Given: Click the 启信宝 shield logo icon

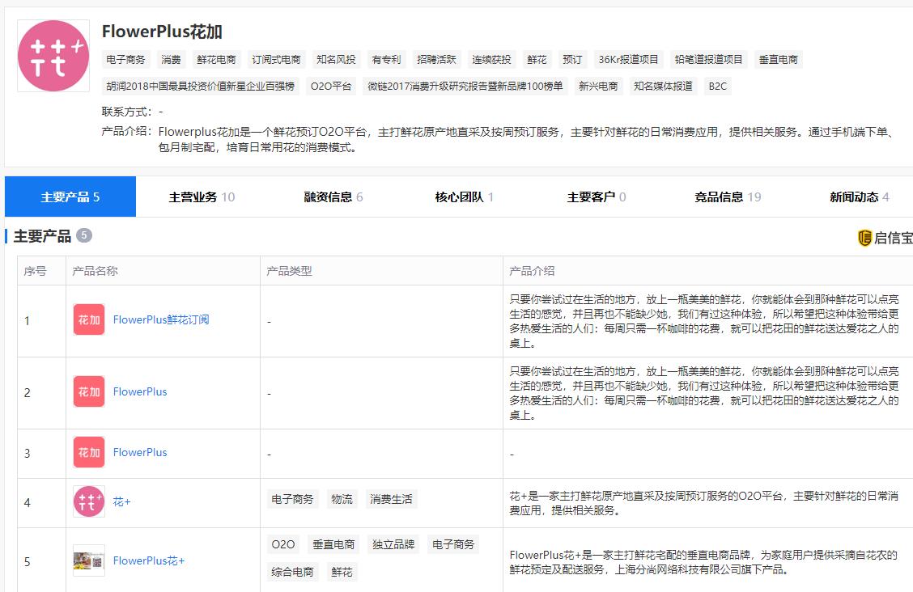Looking at the screenshot, I should coord(864,238).
